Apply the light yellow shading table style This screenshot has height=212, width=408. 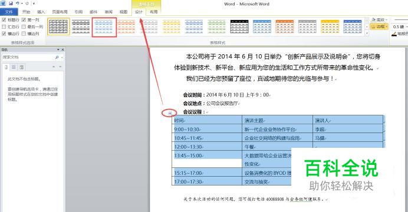(171, 26)
